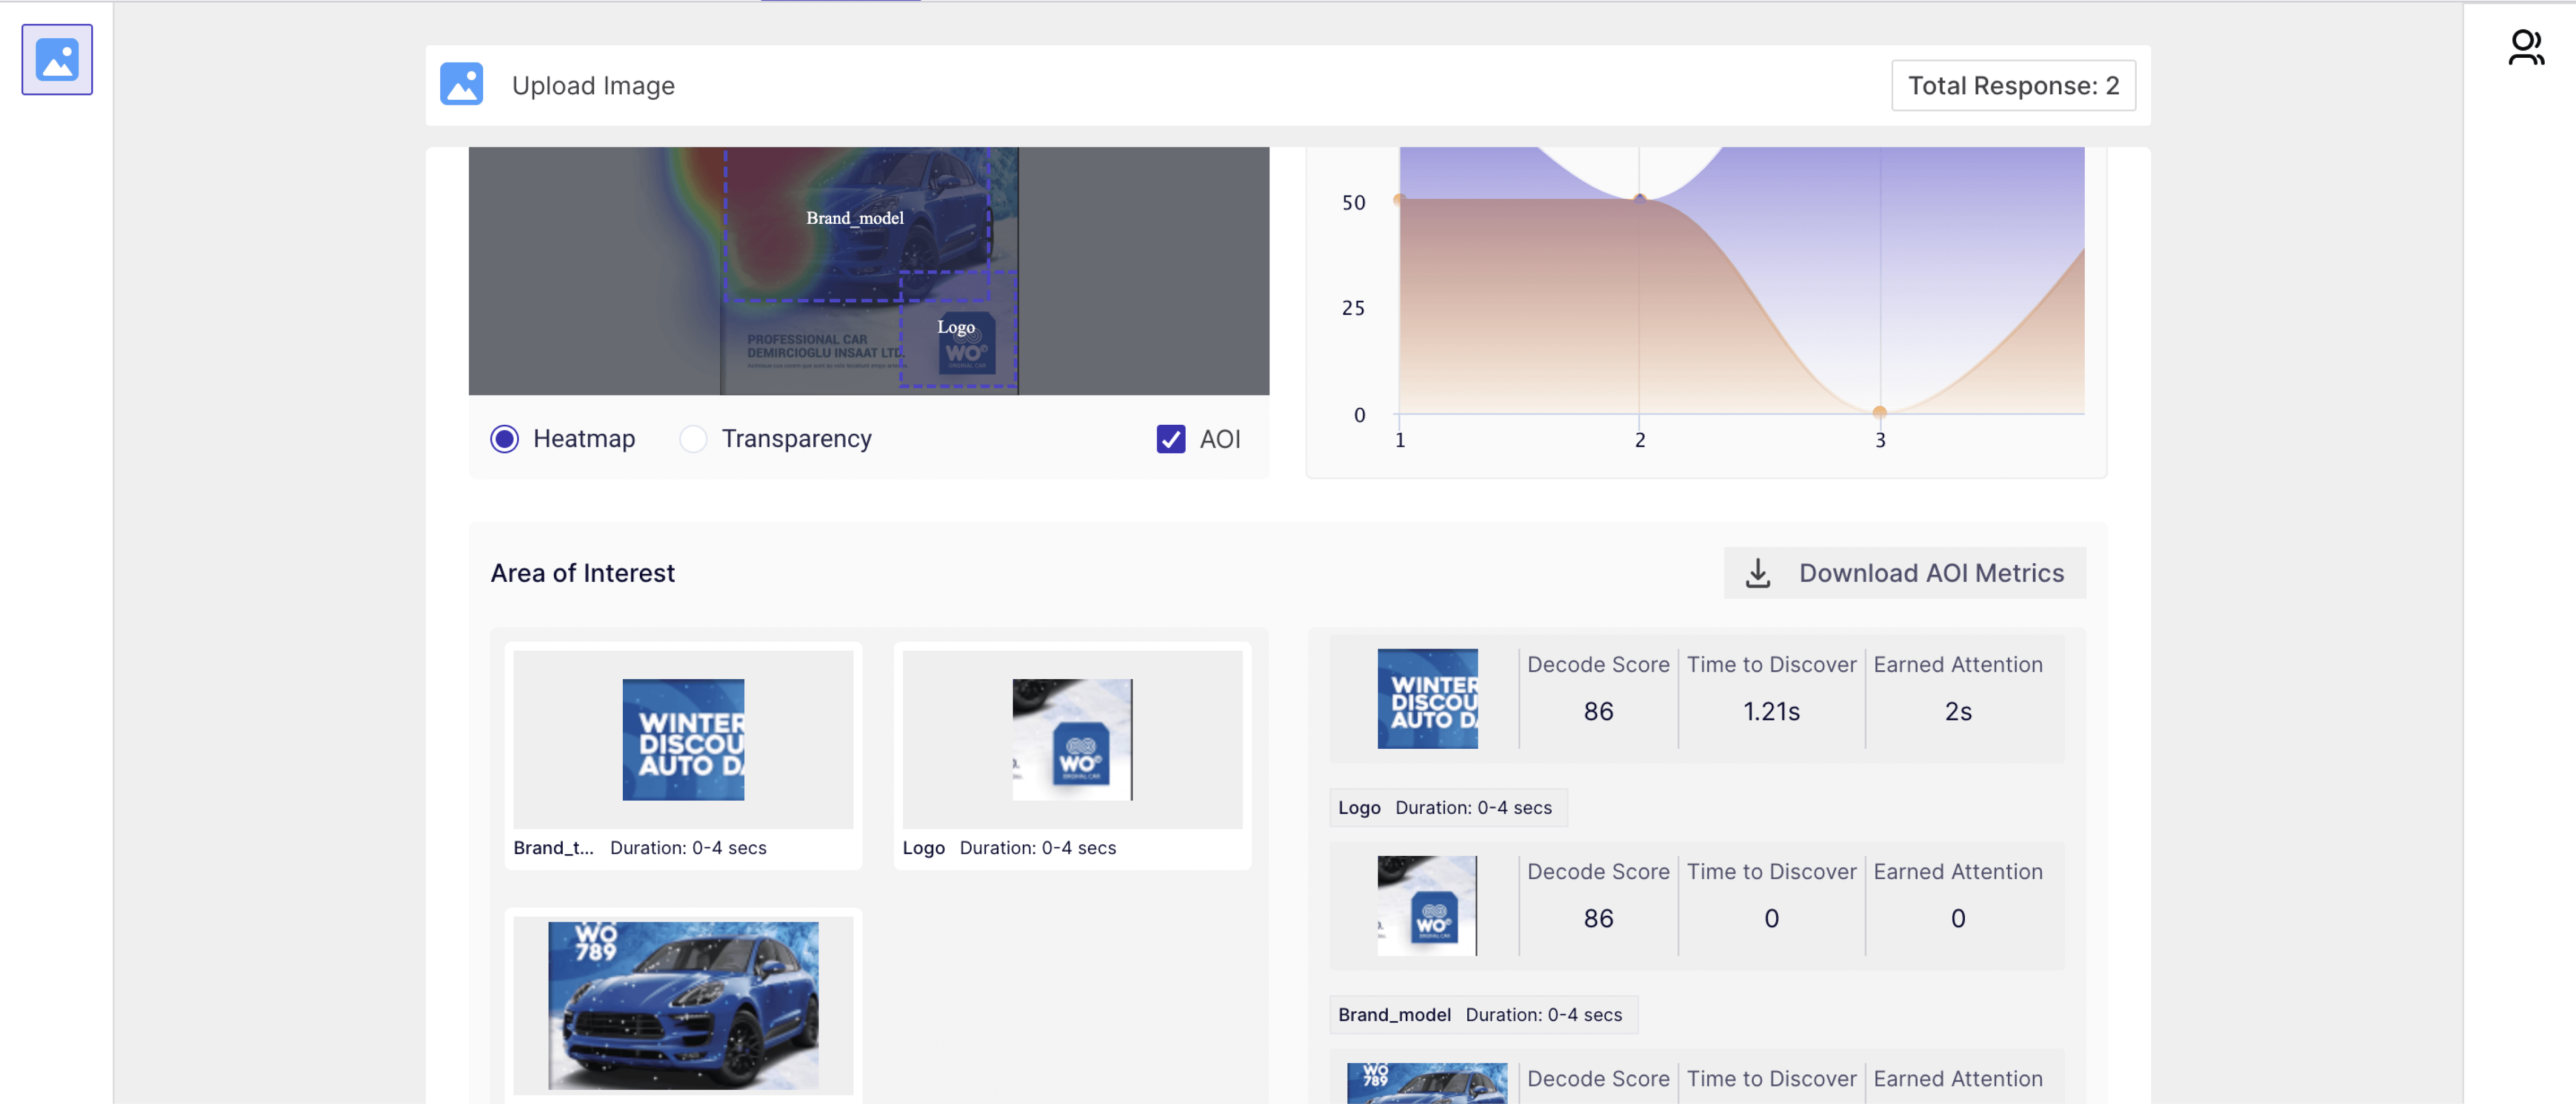
Task: Open the Brand_t... winter discount thumbnail card
Action: coord(683,755)
